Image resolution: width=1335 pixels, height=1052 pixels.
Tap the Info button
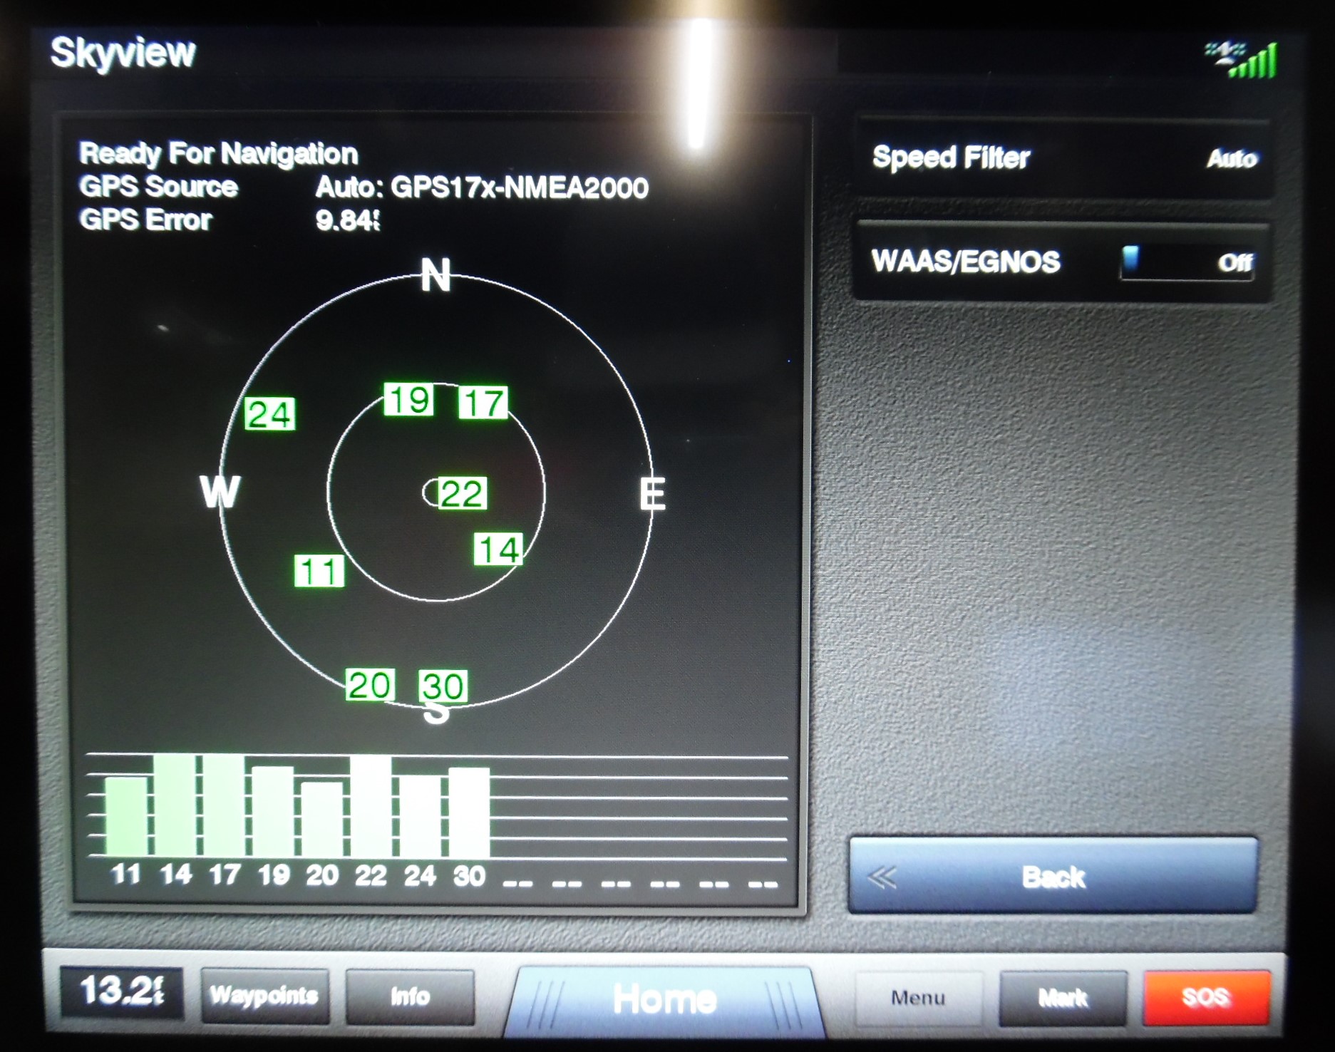[410, 996]
